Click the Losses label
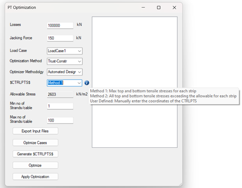The width and height of the screenshot is (242, 188). coord(16,25)
